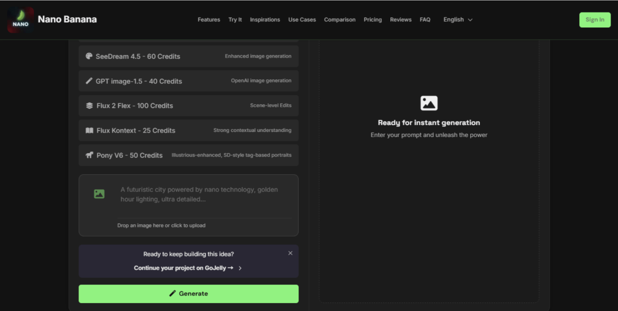618x311 pixels.
Task: Go to the Pricing page
Action: click(373, 19)
